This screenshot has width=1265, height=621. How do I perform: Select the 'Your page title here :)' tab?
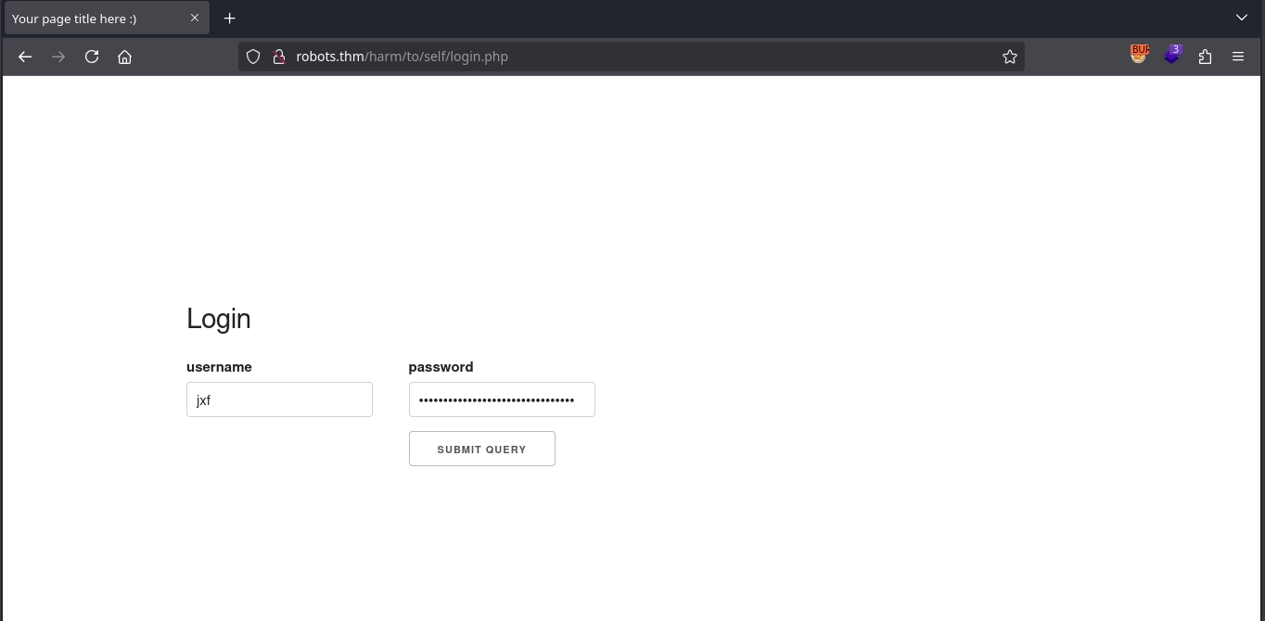93,19
